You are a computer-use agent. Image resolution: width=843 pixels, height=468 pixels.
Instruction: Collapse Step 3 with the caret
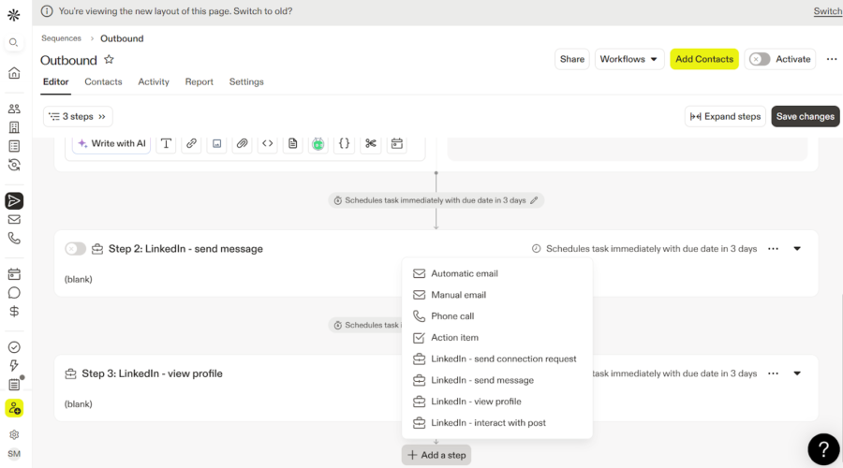(x=797, y=373)
